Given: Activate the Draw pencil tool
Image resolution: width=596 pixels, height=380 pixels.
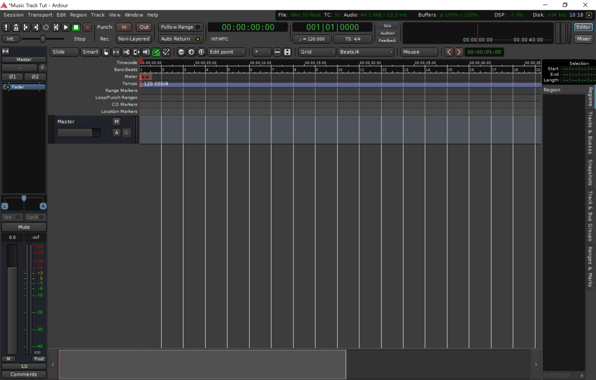Looking at the screenshot, I should (x=156, y=52).
